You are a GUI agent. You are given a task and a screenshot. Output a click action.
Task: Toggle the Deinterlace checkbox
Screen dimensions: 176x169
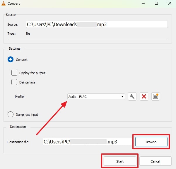[x=14, y=82]
